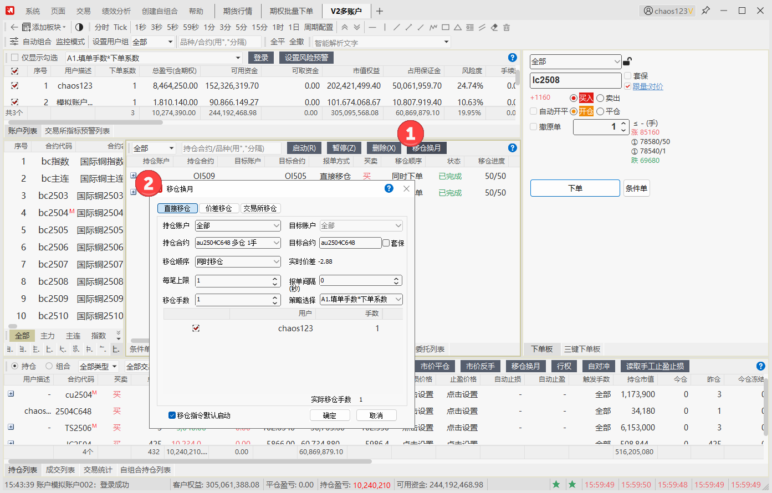The width and height of the screenshot is (772, 493).
Task: Select the 卖出 radio button
Action: [x=600, y=98]
